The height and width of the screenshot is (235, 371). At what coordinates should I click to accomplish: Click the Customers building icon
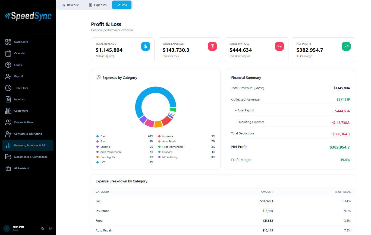(8, 111)
